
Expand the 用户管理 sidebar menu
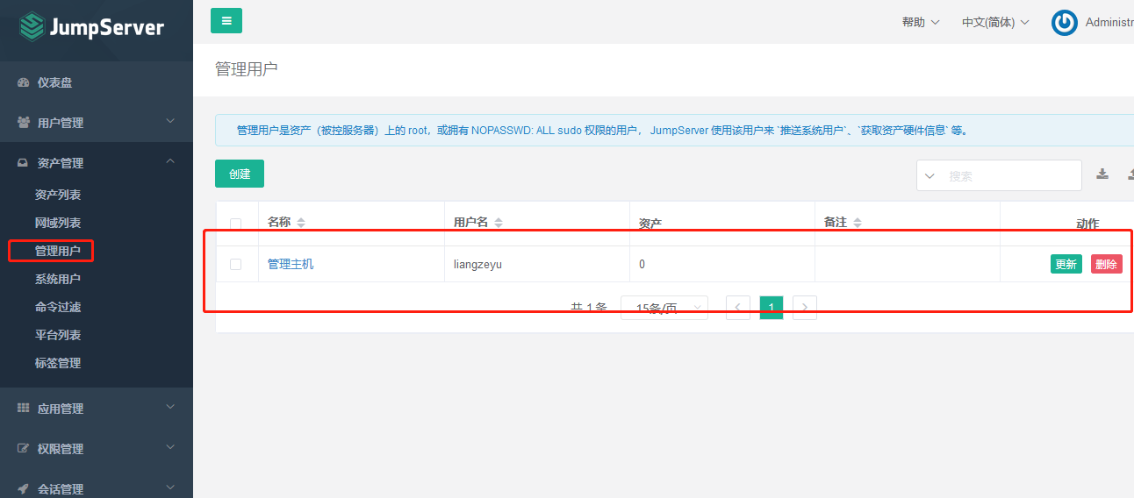pyautogui.click(x=97, y=123)
